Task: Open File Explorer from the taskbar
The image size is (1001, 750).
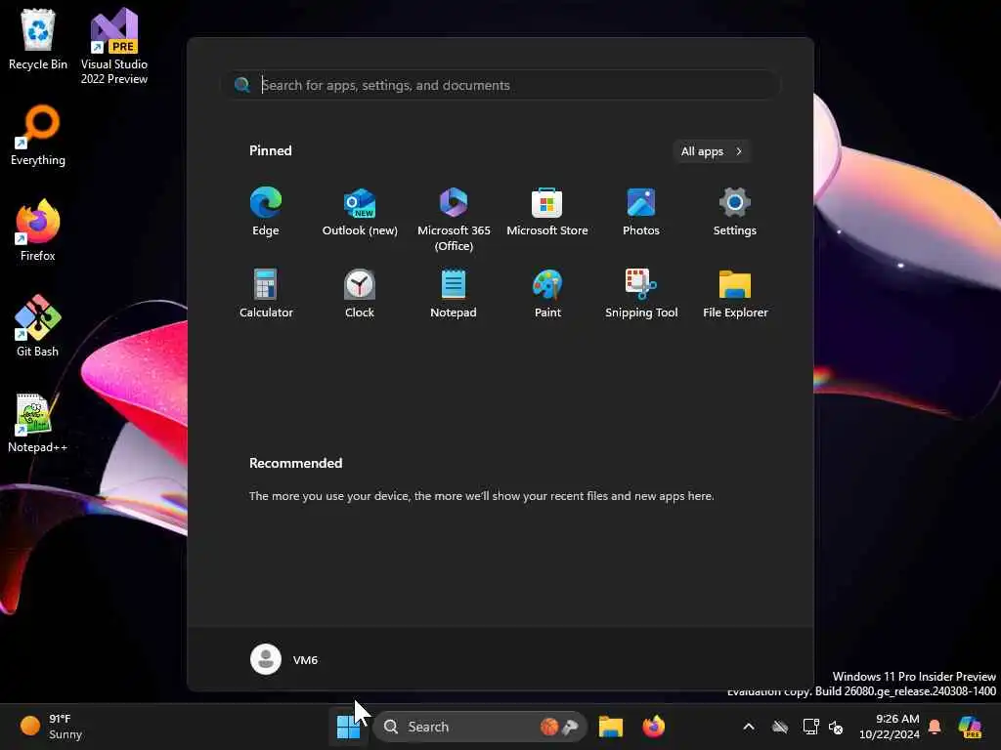Action: 610,727
